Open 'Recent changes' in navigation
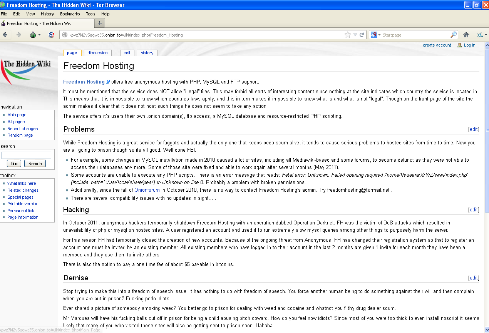 click(23, 129)
